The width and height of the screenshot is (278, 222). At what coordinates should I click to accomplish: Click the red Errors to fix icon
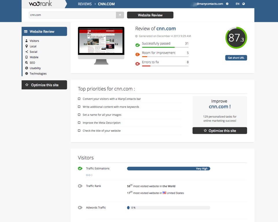coord(138,64)
